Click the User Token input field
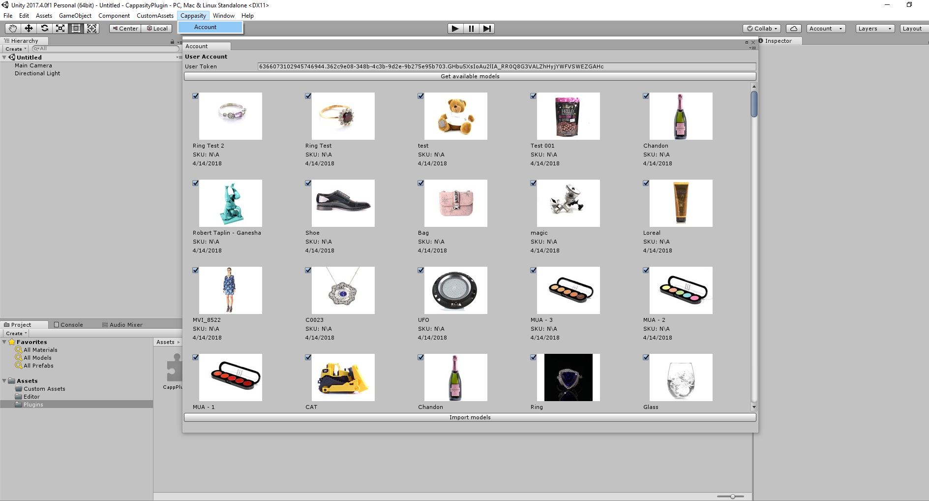This screenshot has width=929, height=501. (507, 66)
